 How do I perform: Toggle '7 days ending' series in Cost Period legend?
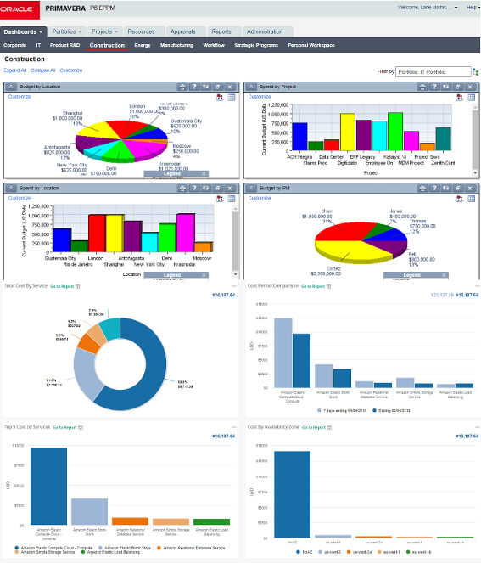pos(342,410)
